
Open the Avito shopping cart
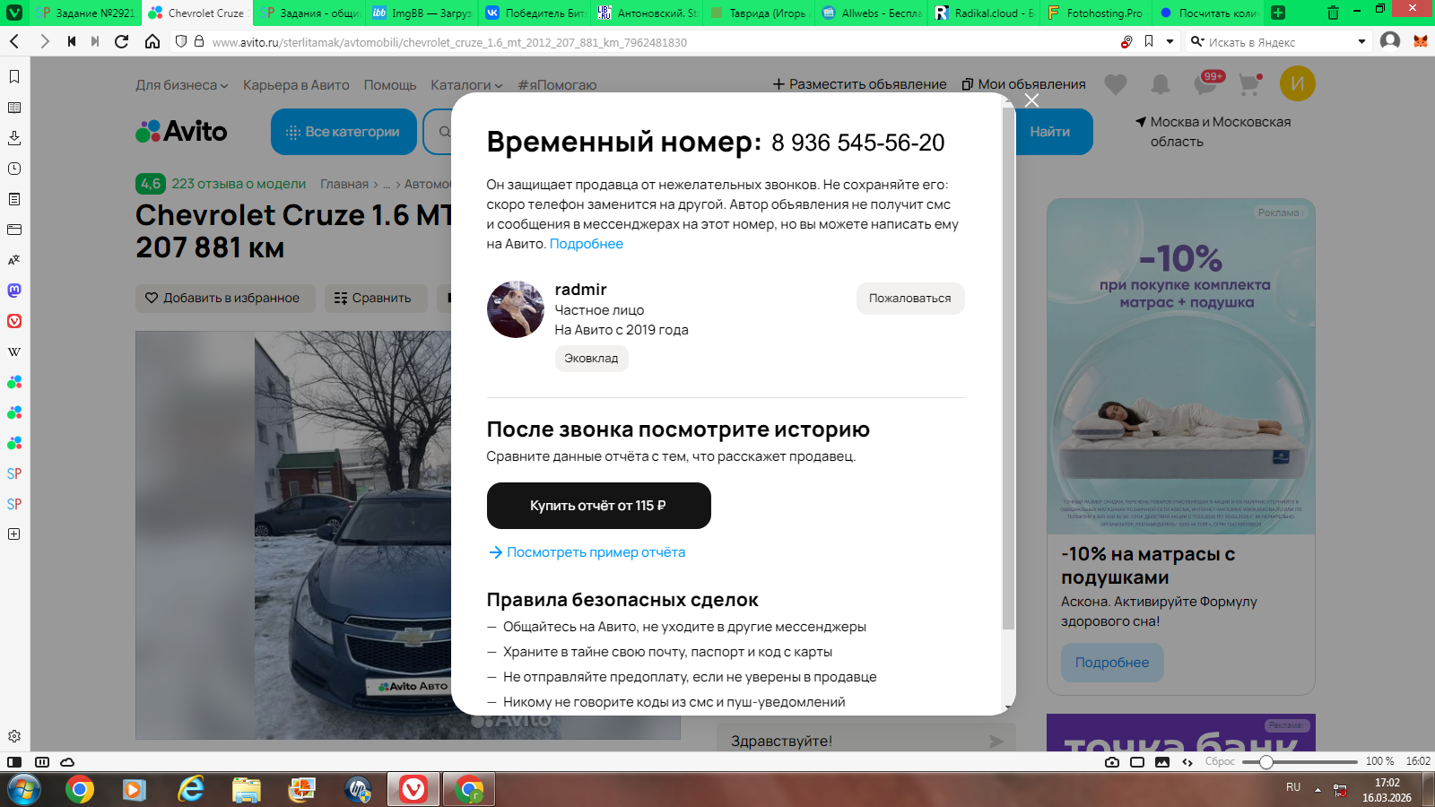tap(1249, 84)
